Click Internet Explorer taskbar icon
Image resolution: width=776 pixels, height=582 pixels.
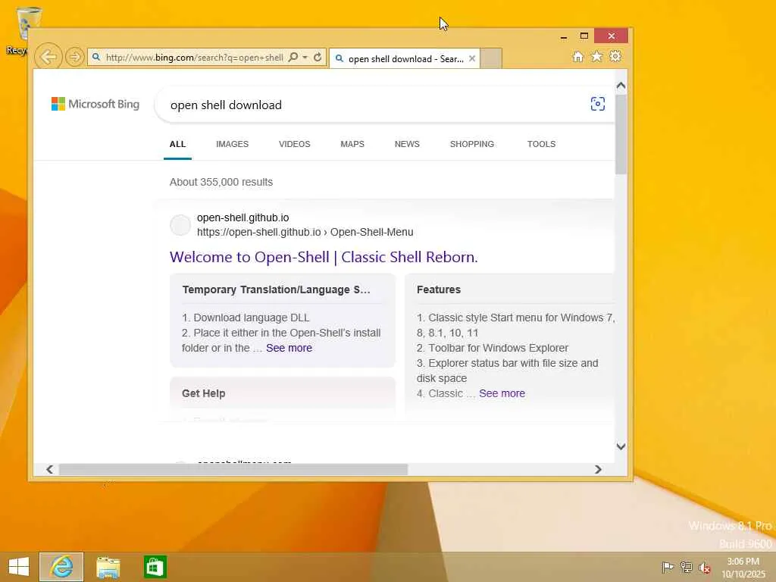tap(61, 567)
